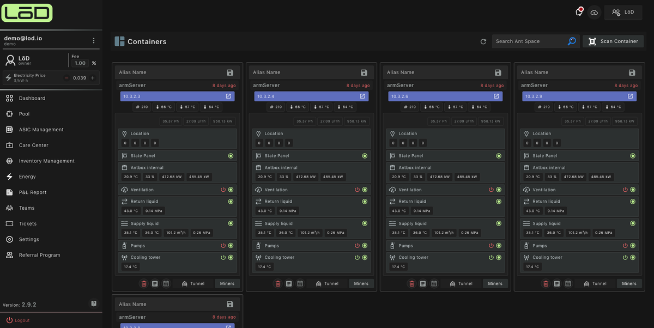Save alias for container 10.3.2.3
This screenshot has width=654, height=328.
[x=230, y=72]
